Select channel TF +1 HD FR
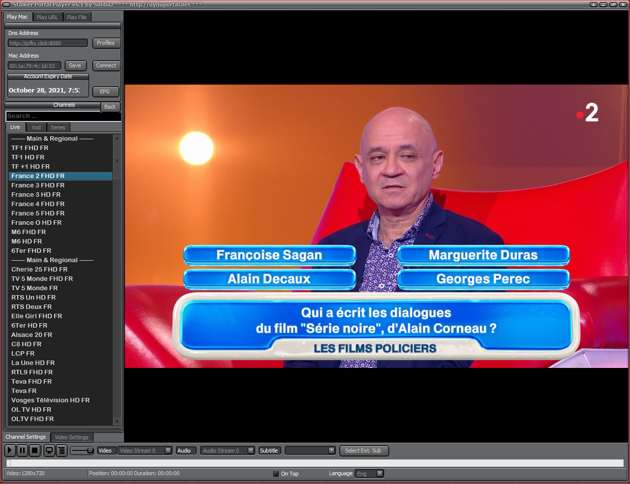Viewport: 630px width, 484px height. pos(61,167)
